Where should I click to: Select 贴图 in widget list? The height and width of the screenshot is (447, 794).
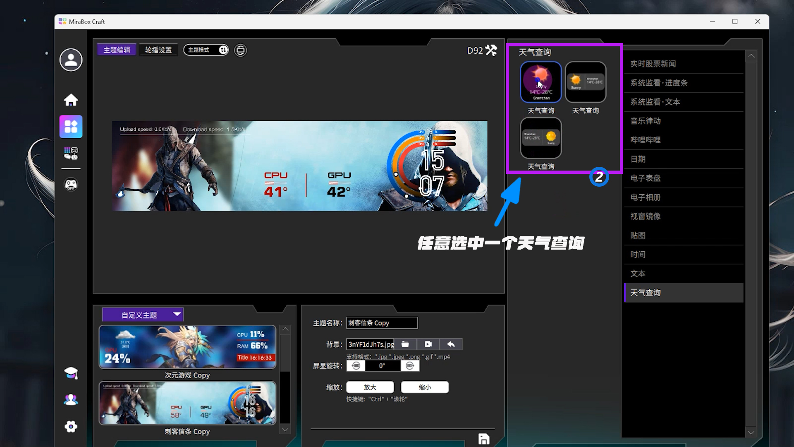684,235
